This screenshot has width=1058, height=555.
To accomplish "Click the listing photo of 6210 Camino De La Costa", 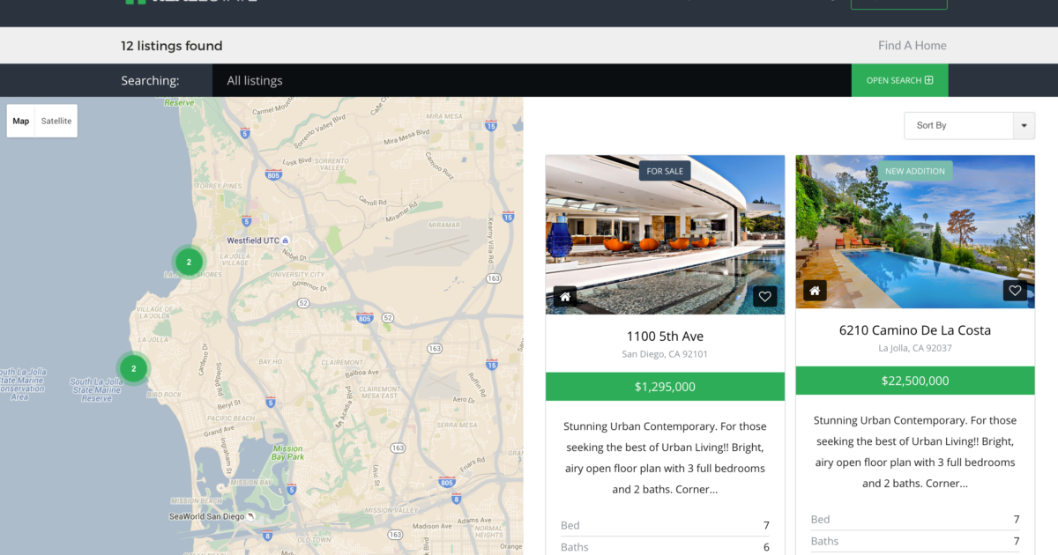I will coord(914,232).
